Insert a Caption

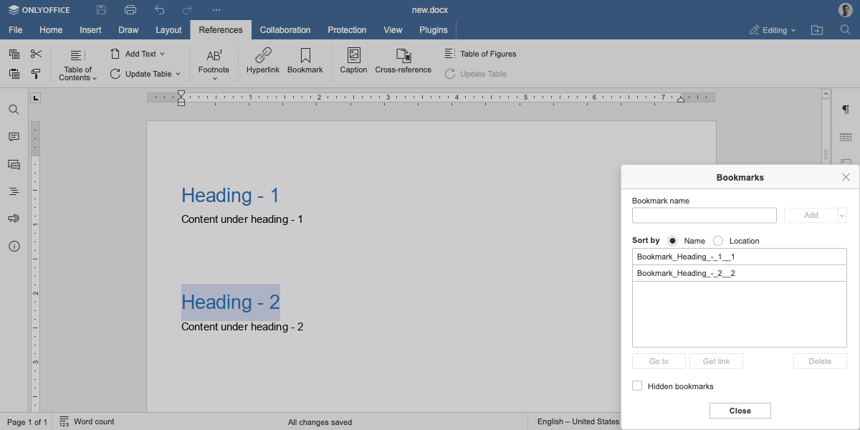click(x=353, y=61)
